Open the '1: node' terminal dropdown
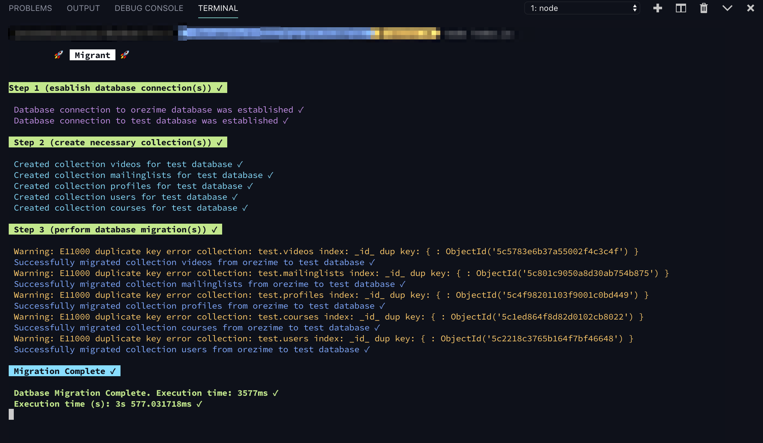The image size is (763, 443). (581, 8)
